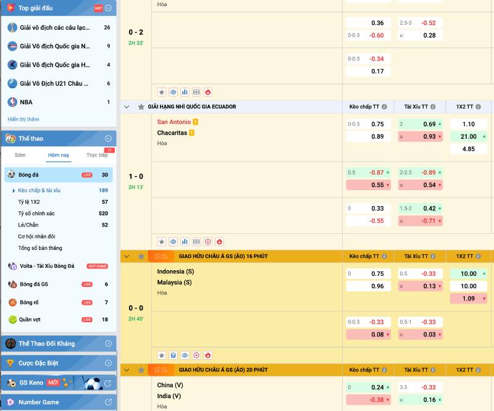Image resolution: width=494 pixels, height=411 pixels.
Task: Select the Quần vợt tennis sidebar icon
Action: click(x=13, y=320)
